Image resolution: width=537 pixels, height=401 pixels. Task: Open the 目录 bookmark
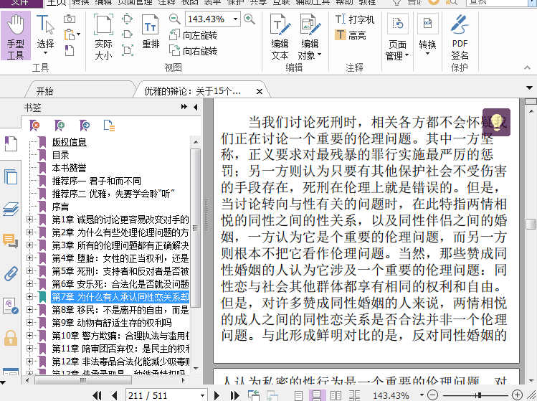pos(61,155)
